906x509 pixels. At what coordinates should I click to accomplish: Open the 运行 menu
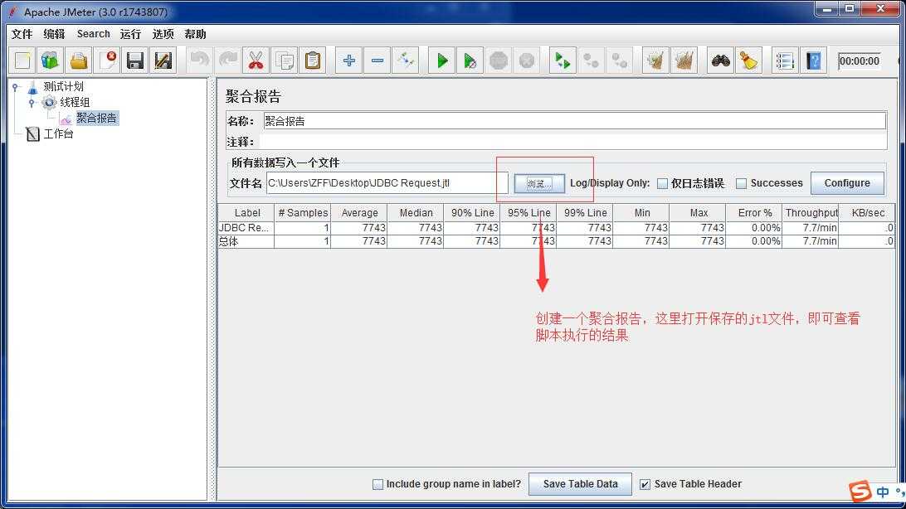130,34
